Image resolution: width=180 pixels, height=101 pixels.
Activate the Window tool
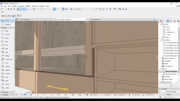(x=7, y=66)
